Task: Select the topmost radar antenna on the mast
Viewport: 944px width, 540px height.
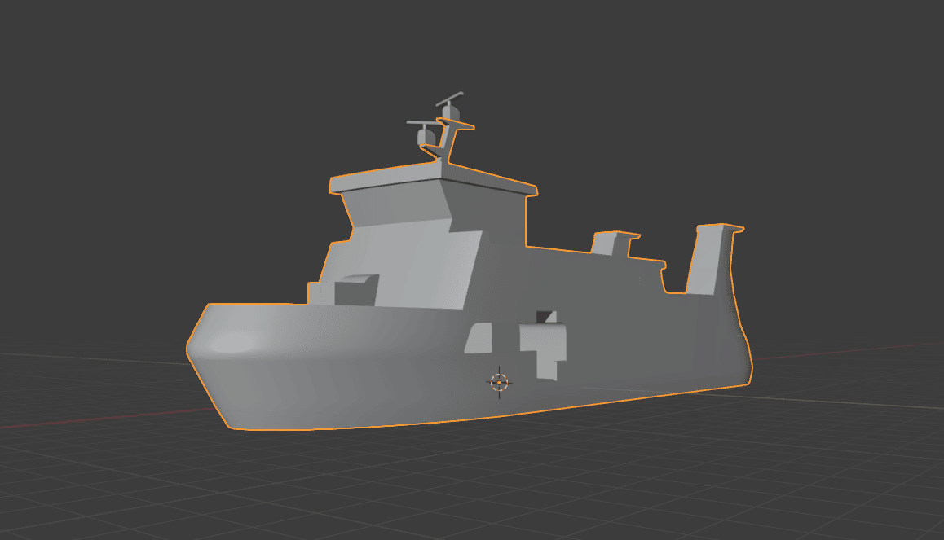Action: [450, 105]
